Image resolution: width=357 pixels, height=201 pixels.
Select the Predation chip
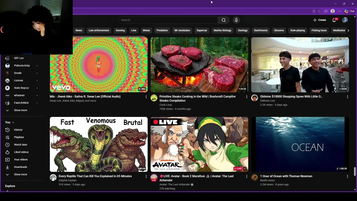click(162, 30)
